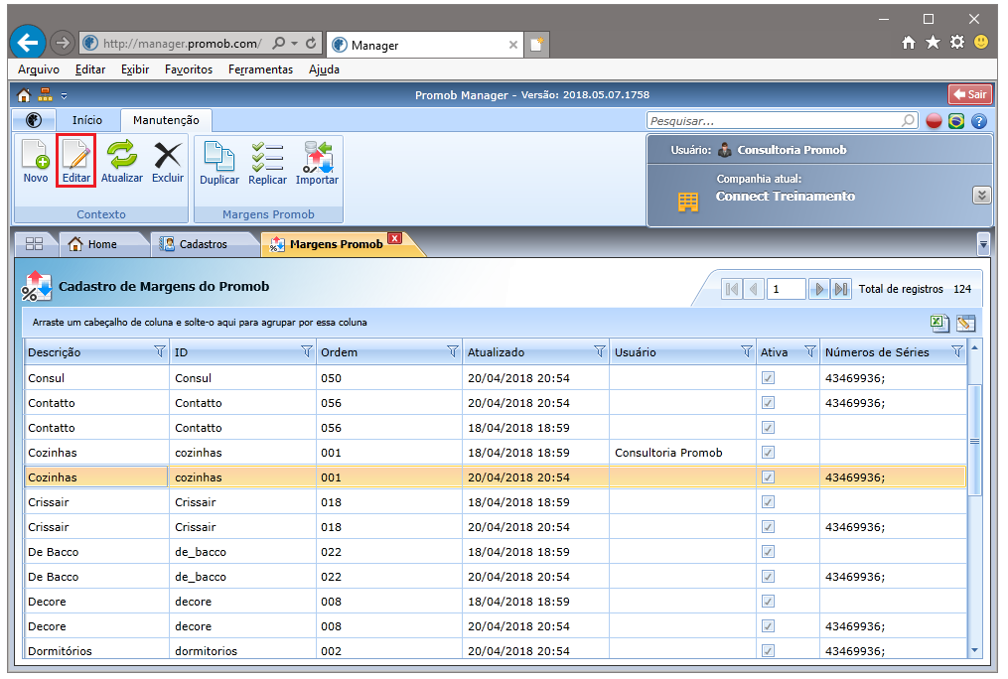
Task: Go to the first page of records
Action: (x=732, y=289)
